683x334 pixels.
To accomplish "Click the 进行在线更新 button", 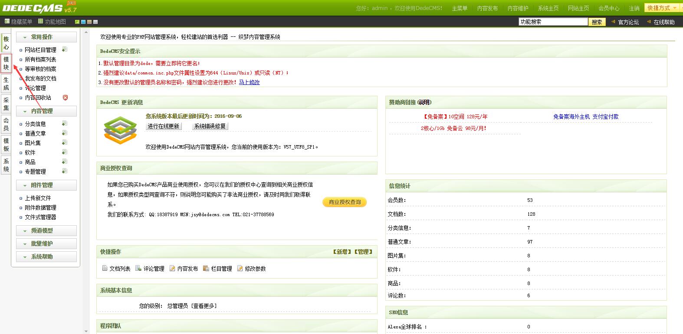I will coord(163,126).
